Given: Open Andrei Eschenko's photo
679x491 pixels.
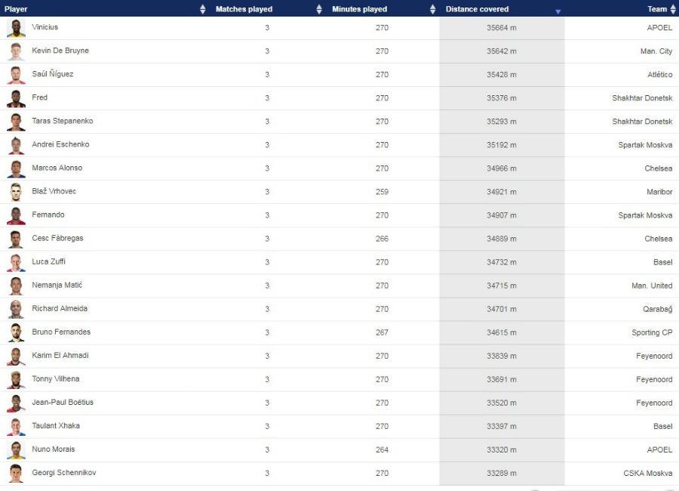Looking at the screenshot, I should tap(16, 145).
